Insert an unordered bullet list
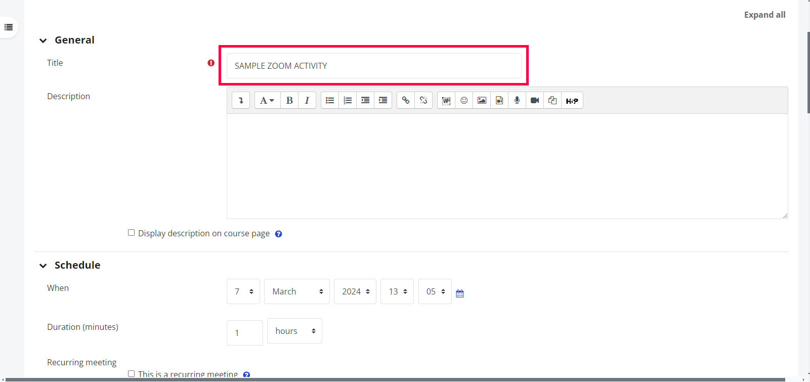The height and width of the screenshot is (382, 810). (x=330, y=100)
